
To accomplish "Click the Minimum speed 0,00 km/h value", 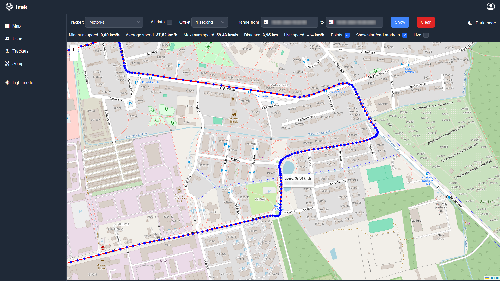I will tap(110, 35).
